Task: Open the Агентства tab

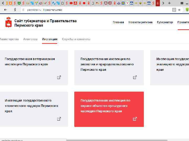Action: pyautogui.click(x=30, y=39)
